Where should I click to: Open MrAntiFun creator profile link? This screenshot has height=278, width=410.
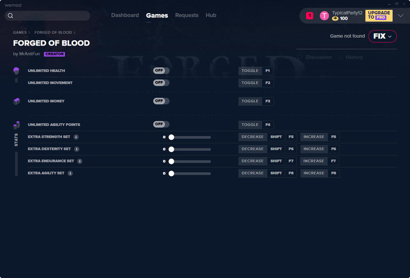click(30, 54)
